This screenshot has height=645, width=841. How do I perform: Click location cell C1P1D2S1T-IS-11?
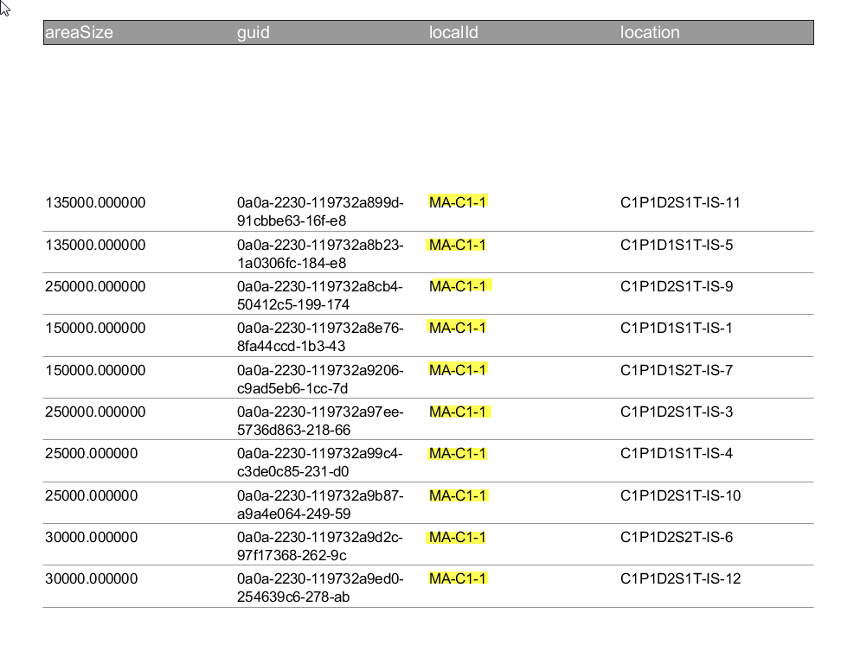(x=680, y=203)
